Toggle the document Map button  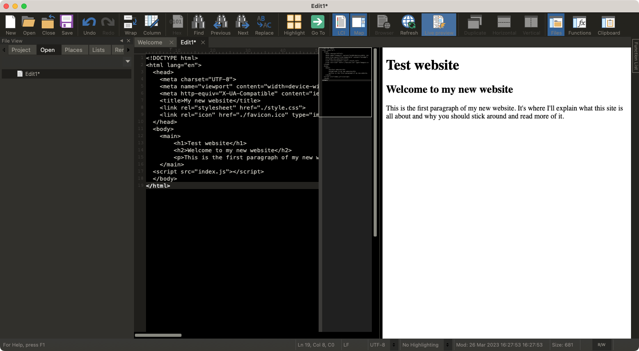[x=359, y=25]
